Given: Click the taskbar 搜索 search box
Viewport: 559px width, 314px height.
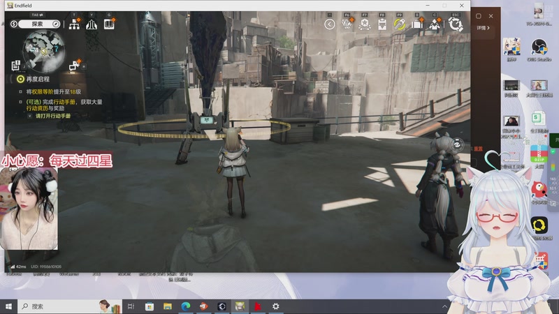Looking at the screenshot, I should (x=69, y=306).
